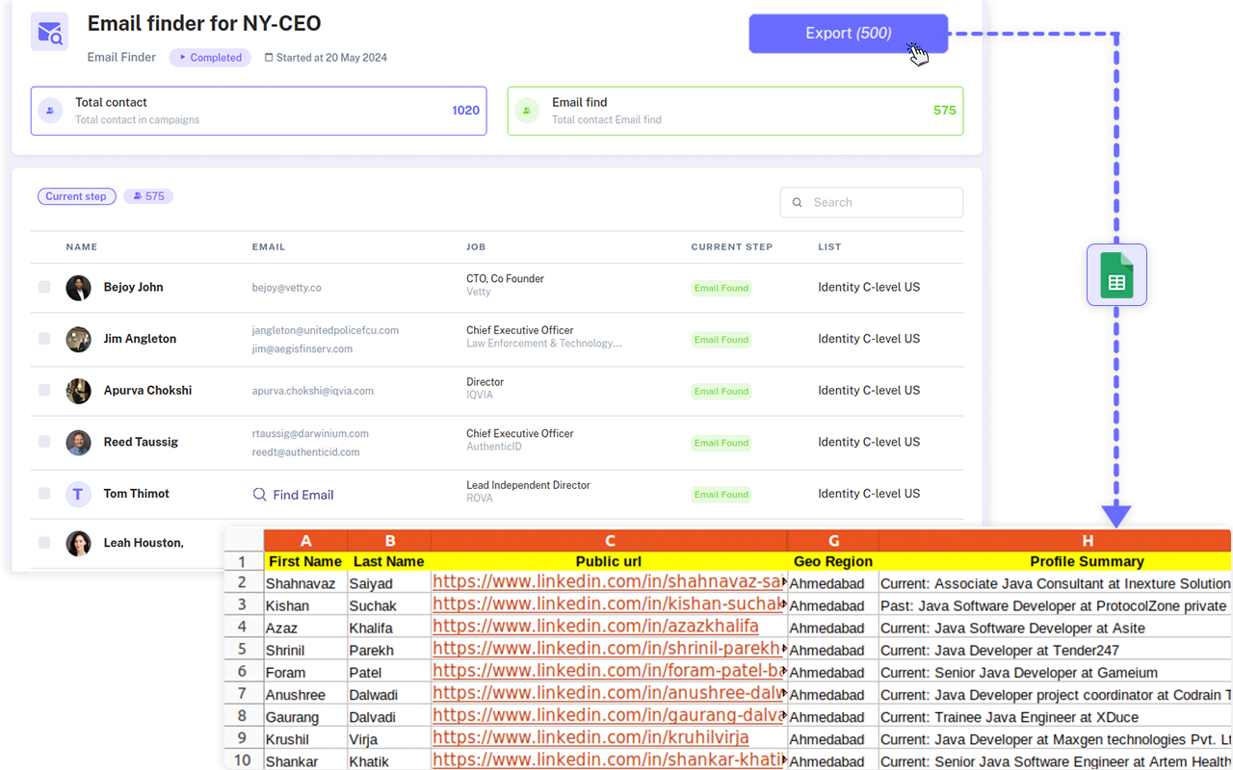Click the Completed status badge
Screen dimensions: 1233x770
point(210,58)
